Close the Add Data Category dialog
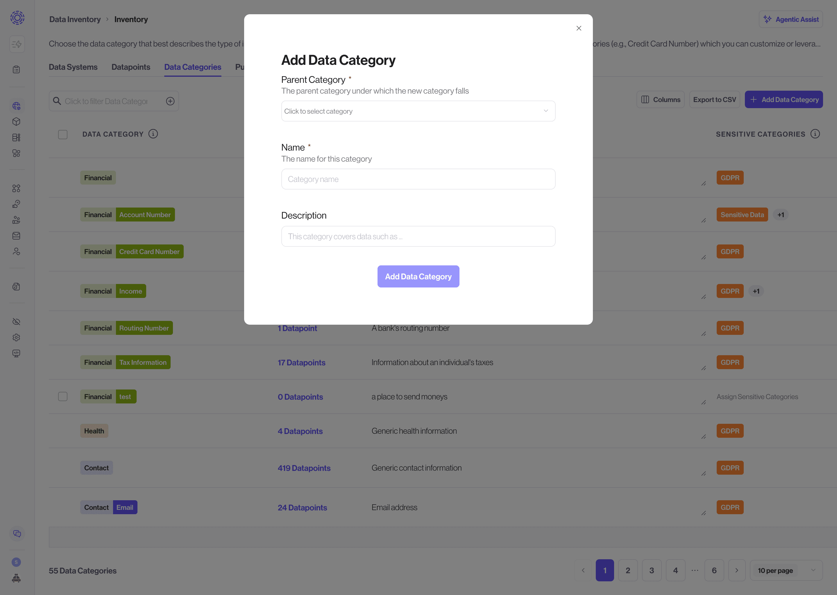 coord(579,28)
